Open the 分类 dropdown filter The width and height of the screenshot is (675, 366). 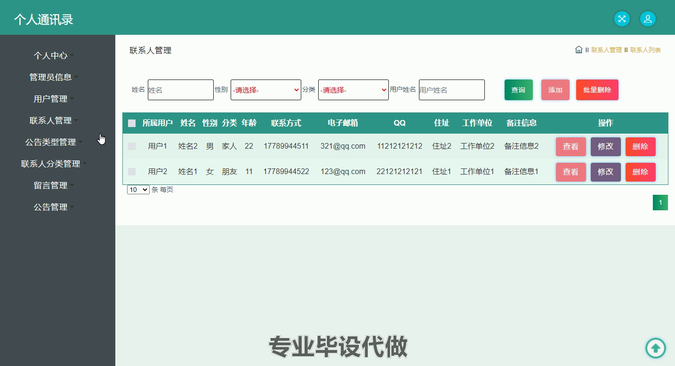pos(354,90)
